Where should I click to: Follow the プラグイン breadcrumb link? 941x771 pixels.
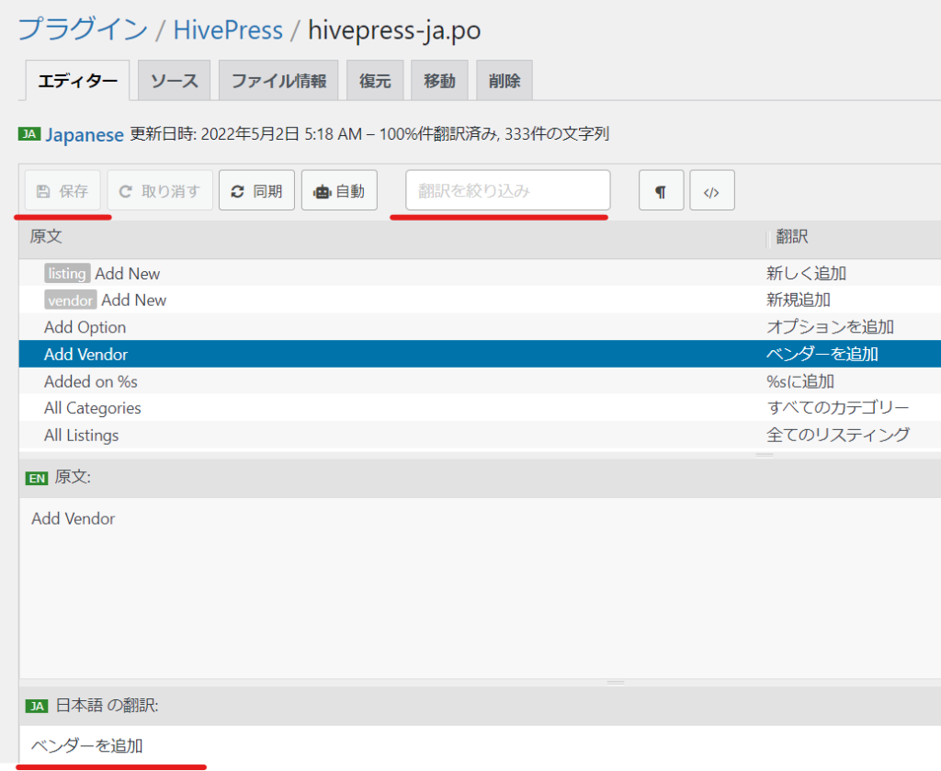83,29
